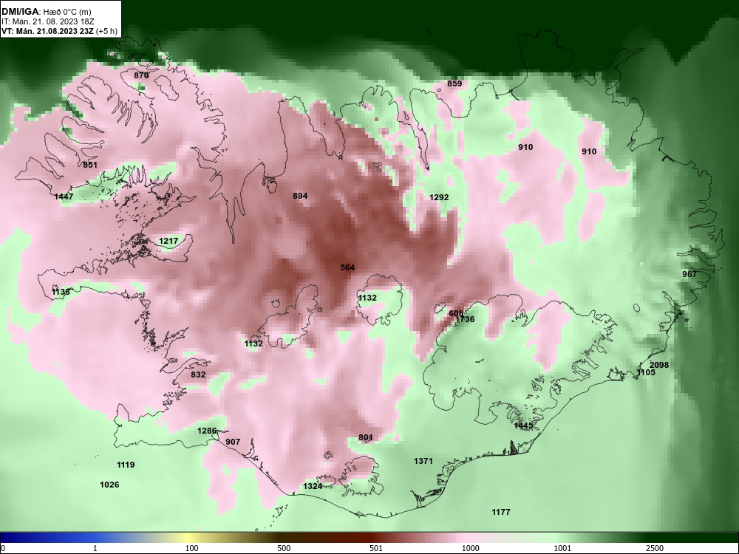The height and width of the screenshot is (554, 739).
Task: Click the 859 height value label
Action: pos(454,83)
